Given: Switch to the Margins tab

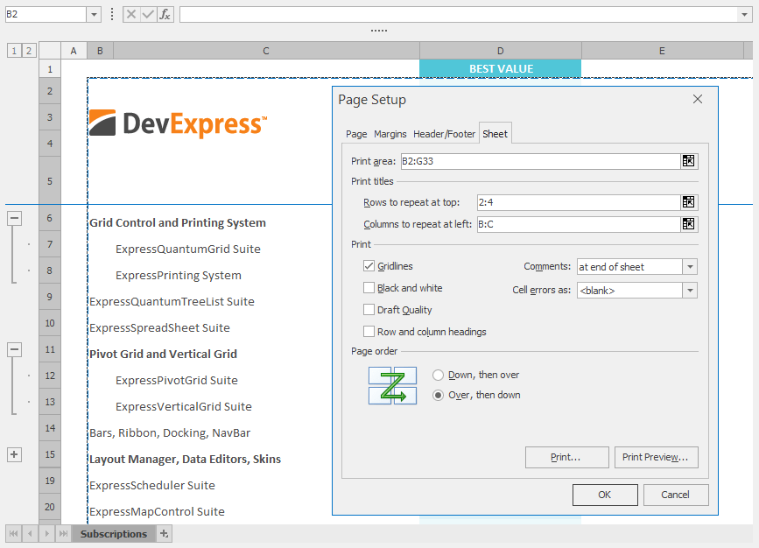Looking at the screenshot, I should [x=390, y=134].
